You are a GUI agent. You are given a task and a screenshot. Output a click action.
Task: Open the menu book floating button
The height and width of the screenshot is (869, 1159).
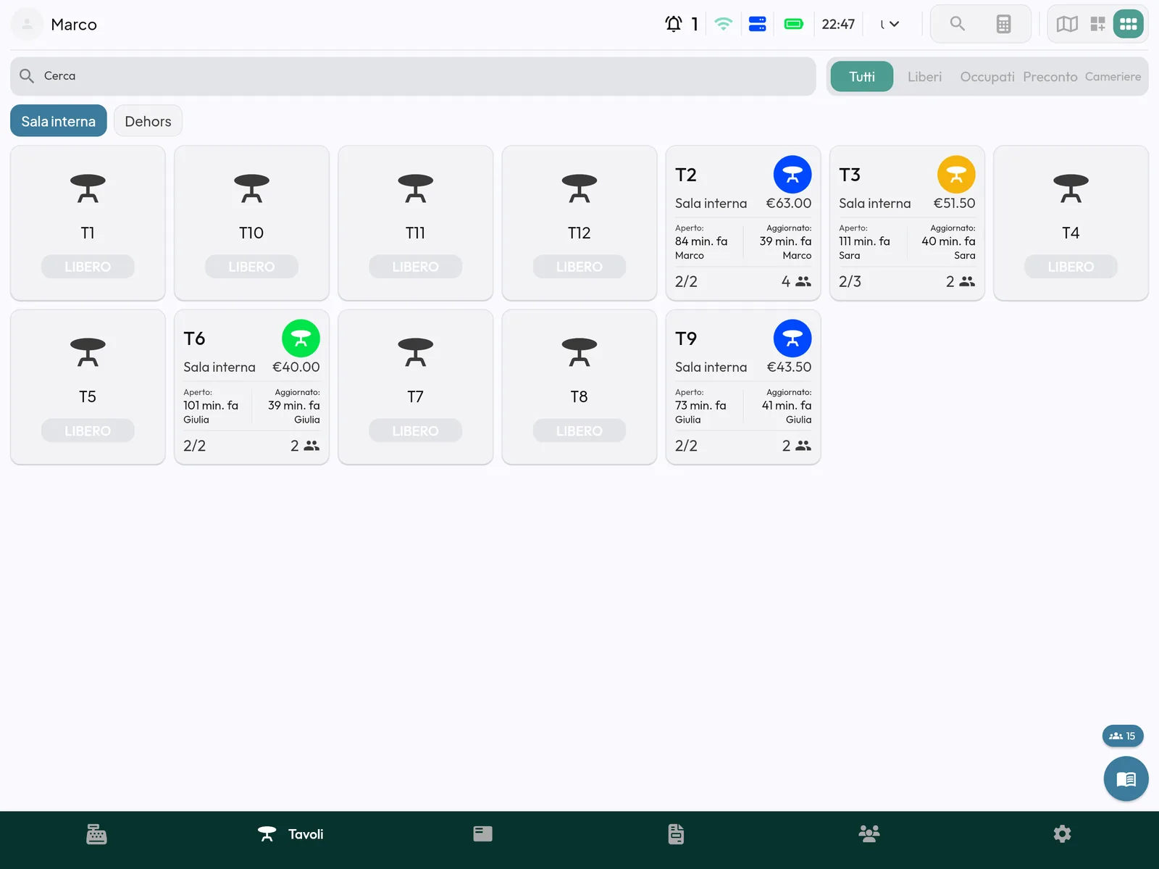(1126, 779)
